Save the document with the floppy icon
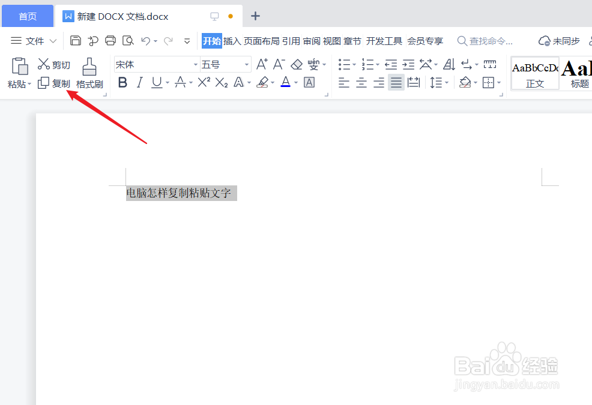 (x=76, y=40)
